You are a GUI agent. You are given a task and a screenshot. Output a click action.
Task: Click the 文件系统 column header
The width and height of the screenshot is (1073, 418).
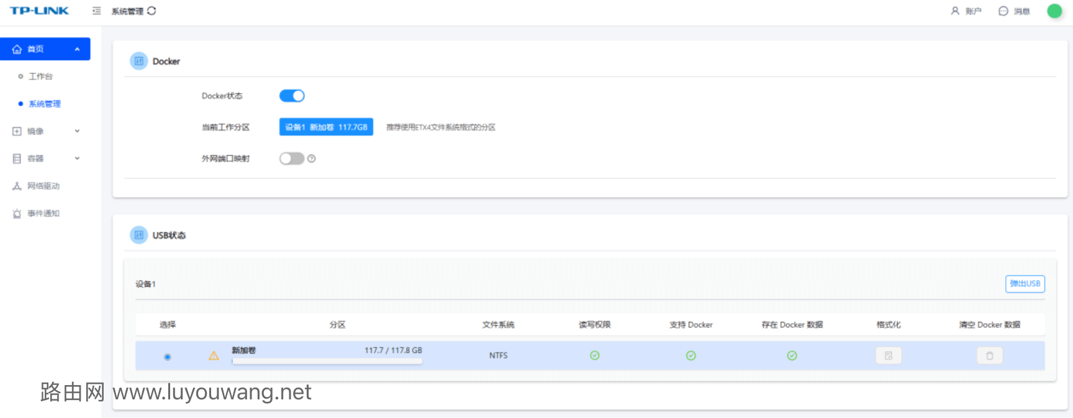coord(498,324)
